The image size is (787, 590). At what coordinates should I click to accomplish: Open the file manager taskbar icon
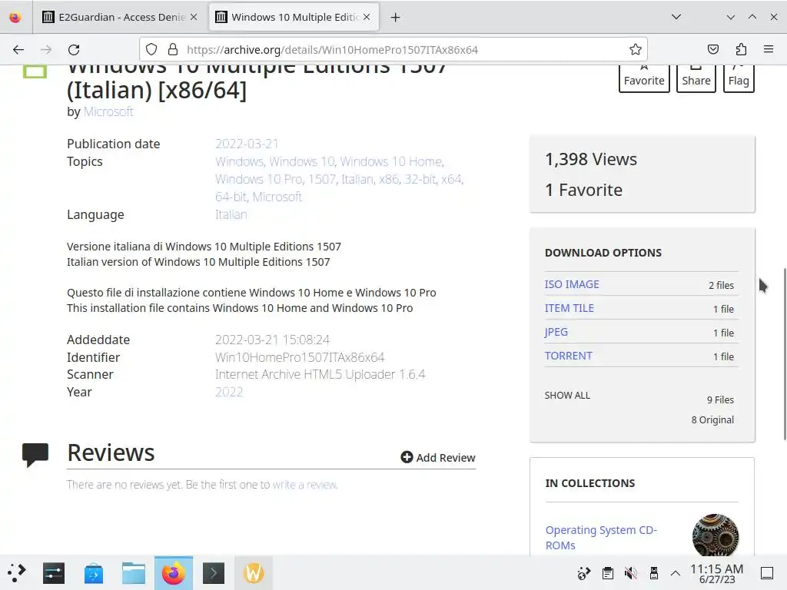[x=134, y=573]
